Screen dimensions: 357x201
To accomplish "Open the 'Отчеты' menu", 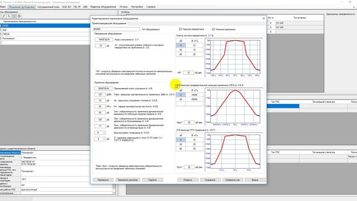I will point(124,7).
